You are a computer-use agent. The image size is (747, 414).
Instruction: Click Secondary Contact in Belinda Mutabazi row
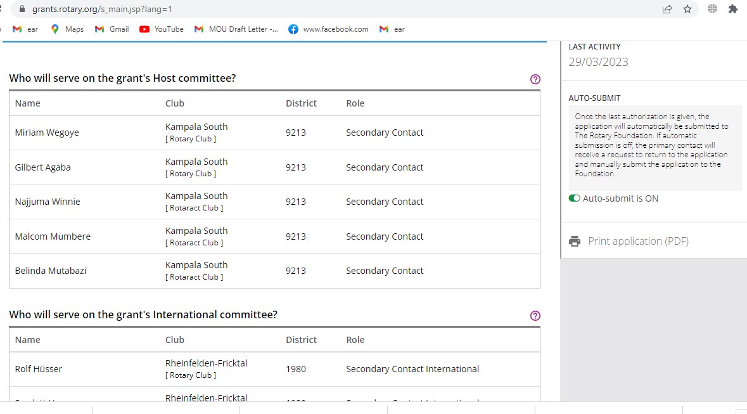[x=385, y=271]
